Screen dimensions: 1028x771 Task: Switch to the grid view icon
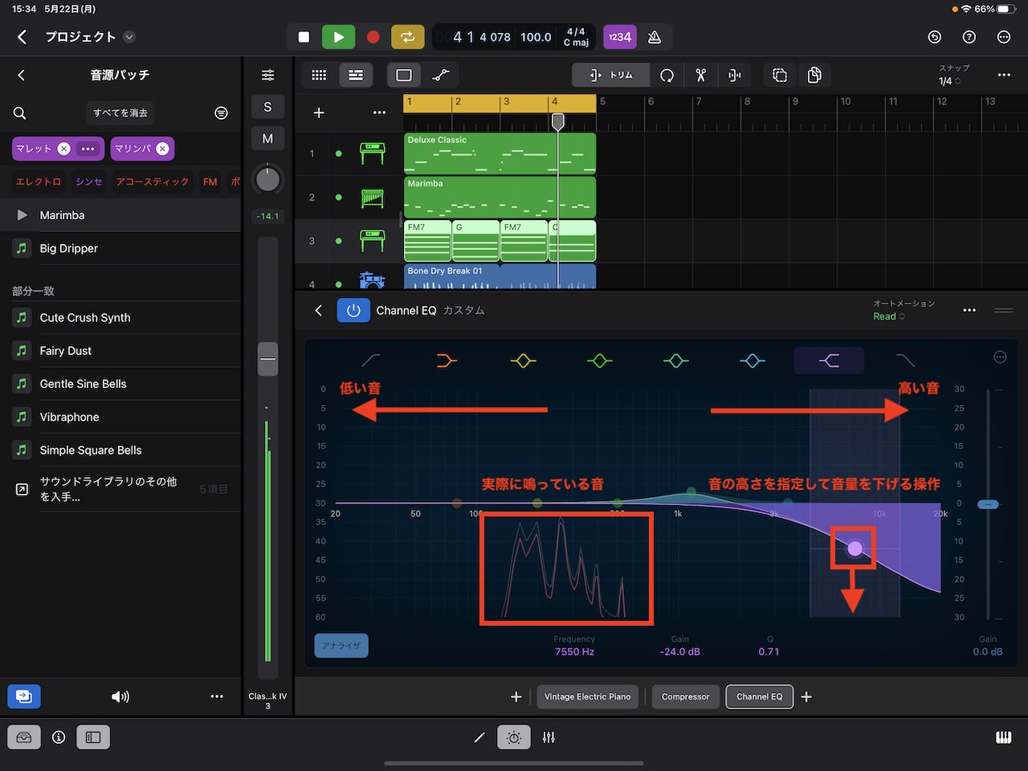coord(319,75)
